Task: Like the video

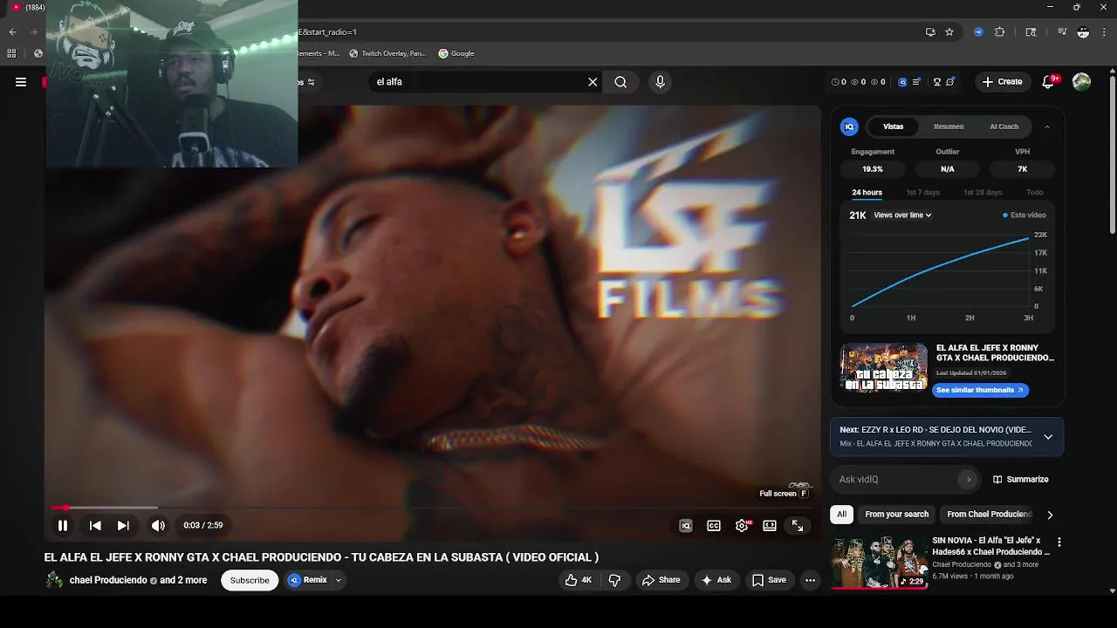Action: [579, 580]
